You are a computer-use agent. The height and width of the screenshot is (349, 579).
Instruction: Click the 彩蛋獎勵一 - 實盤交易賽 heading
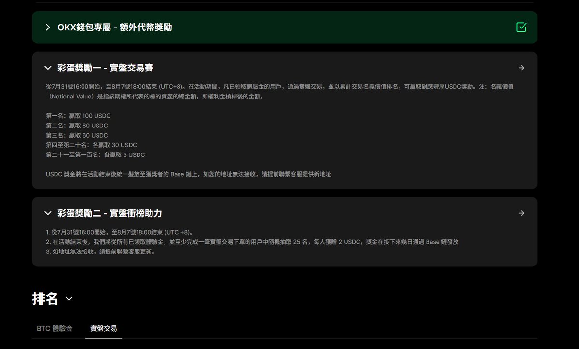(x=105, y=68)
